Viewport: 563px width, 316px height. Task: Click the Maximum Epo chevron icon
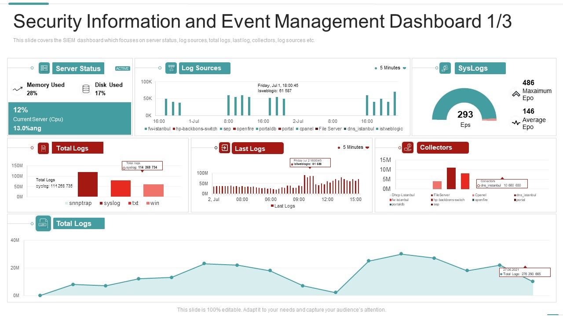tap(515, 94)
